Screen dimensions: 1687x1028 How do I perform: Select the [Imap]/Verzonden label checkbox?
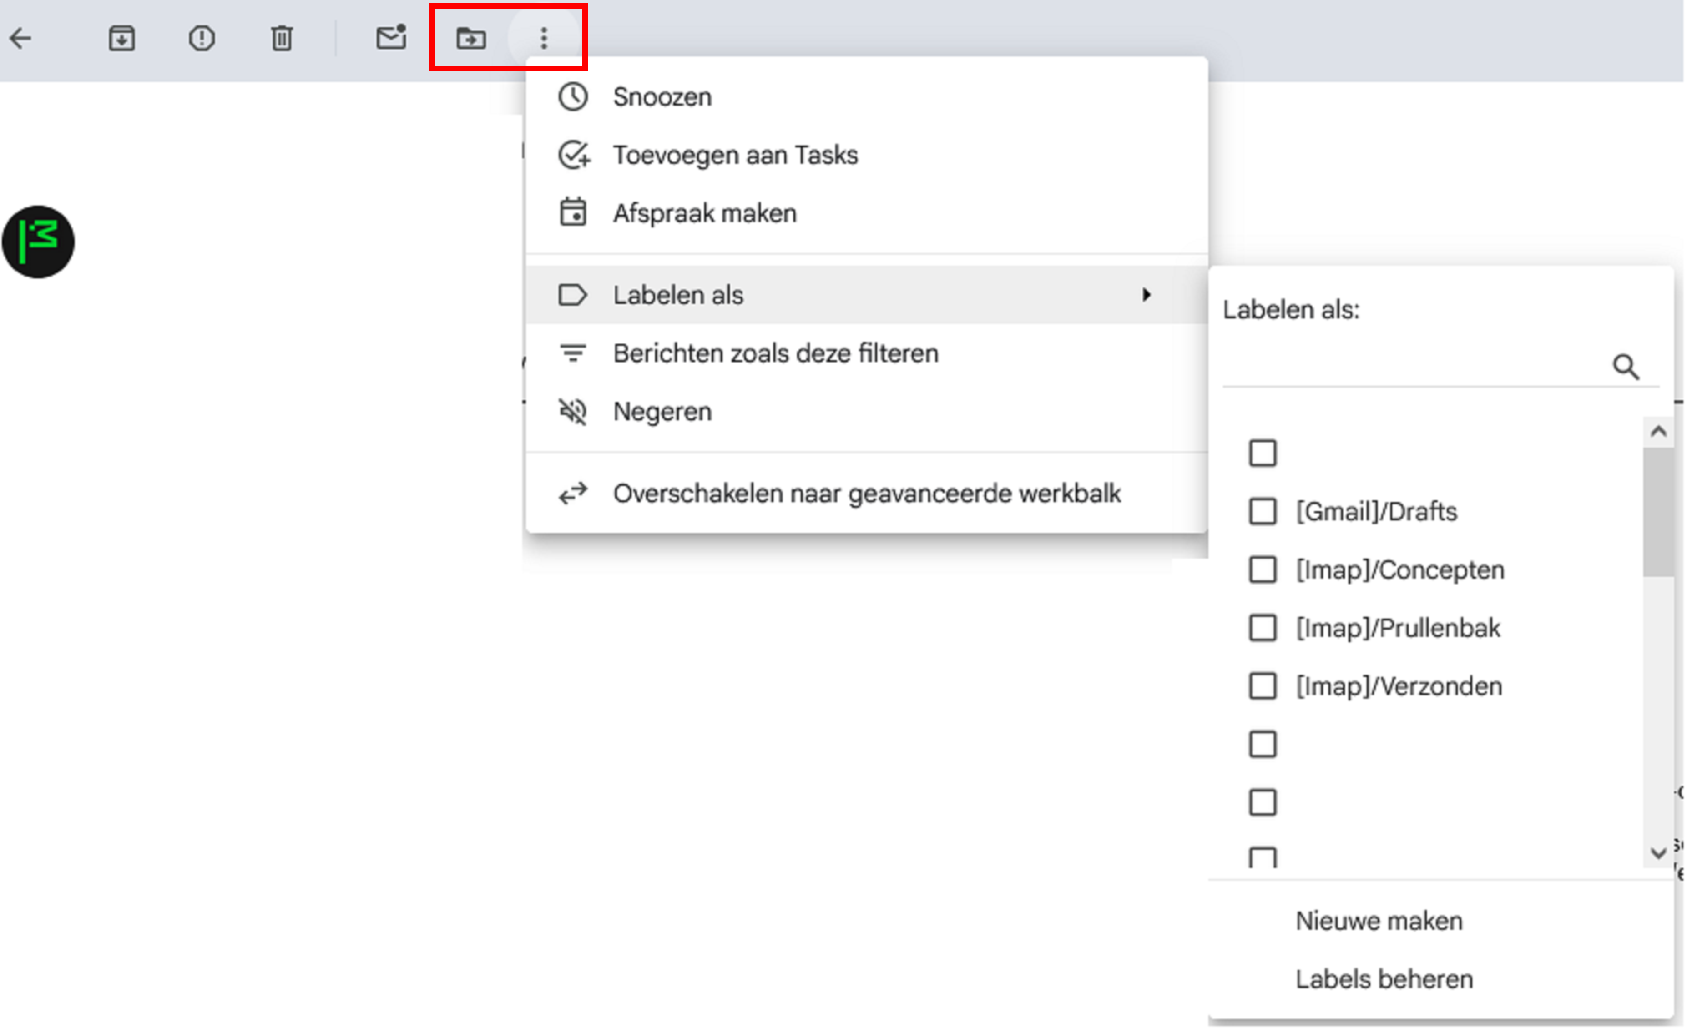(1263, 686)
